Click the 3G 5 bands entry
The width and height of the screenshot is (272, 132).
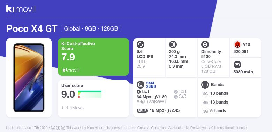[x=214, y=111]
